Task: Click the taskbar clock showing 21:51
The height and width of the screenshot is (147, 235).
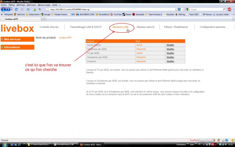Action: tap(231, 144)
